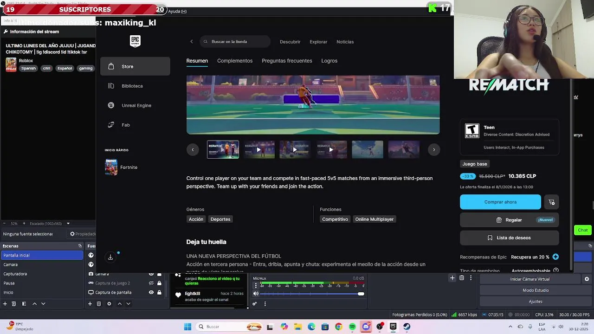Adjust the Mic/Aux volume slider

click(312, 294)
